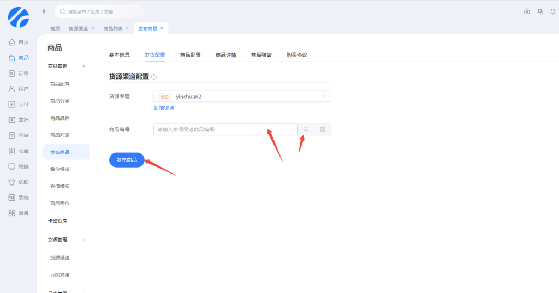This screenshot has height=293, width=559.
Task: Close the 商品列表 page tab
Action: (127, 28)
